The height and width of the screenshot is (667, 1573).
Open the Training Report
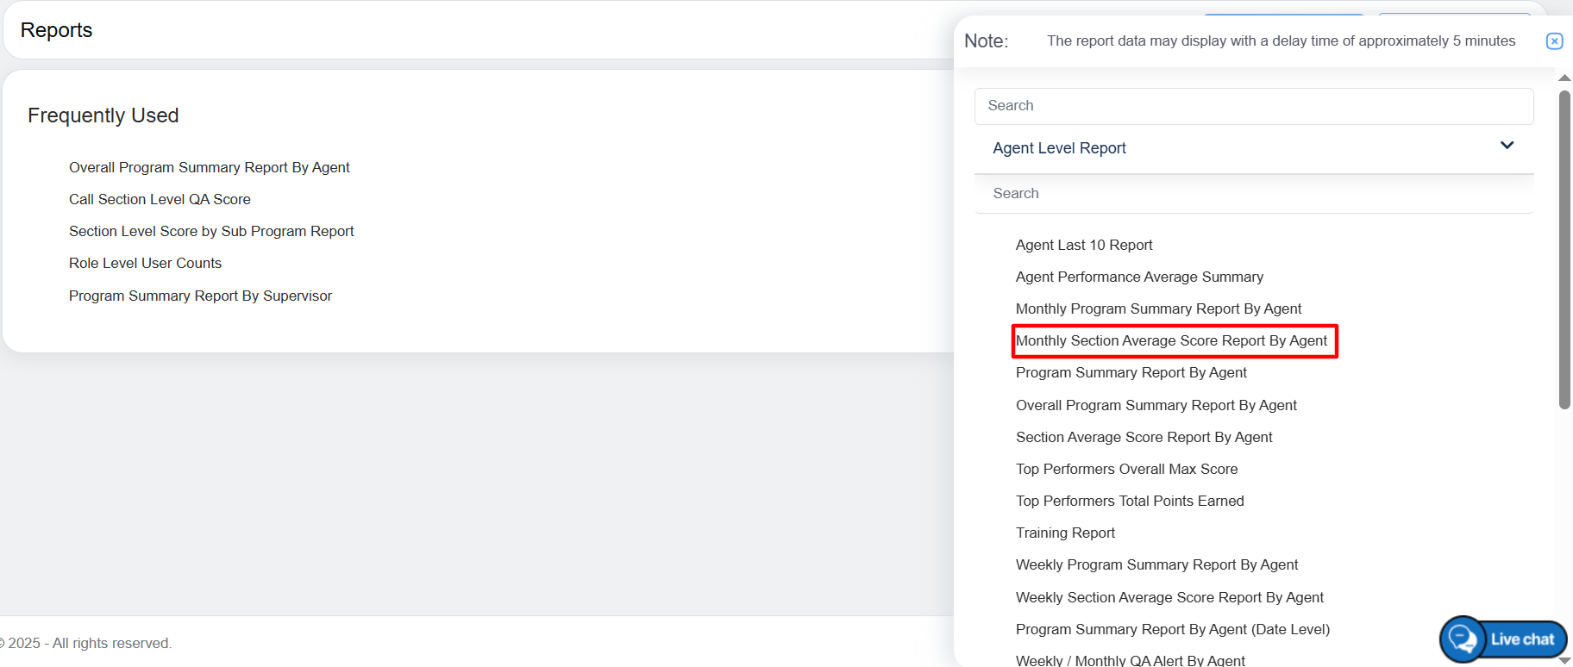click(1065, 533)
